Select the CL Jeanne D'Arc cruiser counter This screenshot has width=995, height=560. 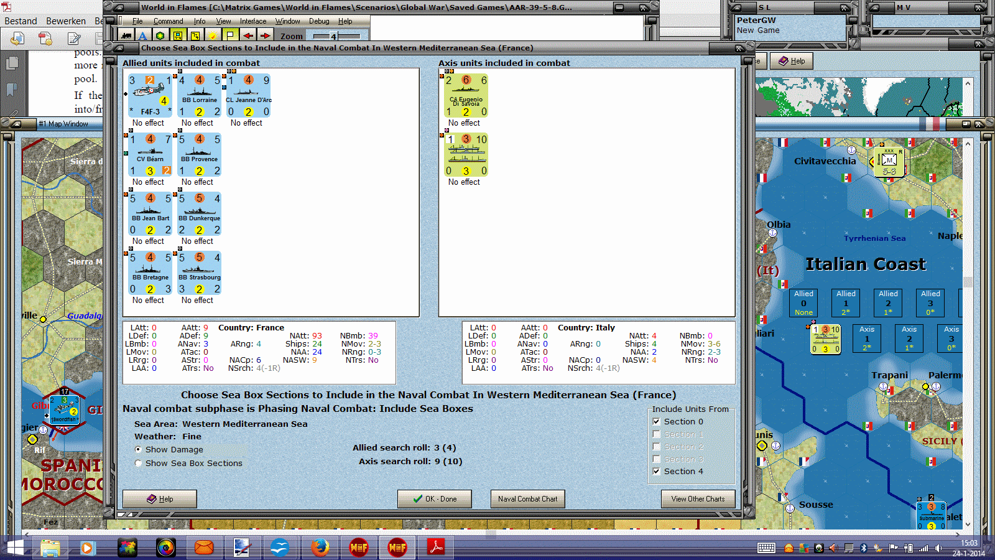pyautogui.click(x=248, y=96)
